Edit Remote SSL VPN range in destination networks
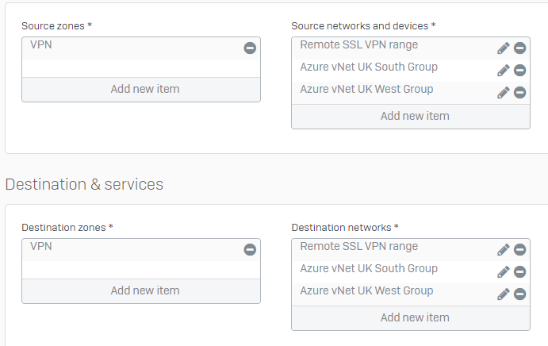Image resolution: width=548 pixels, height=346 pixels. point(504,250)
